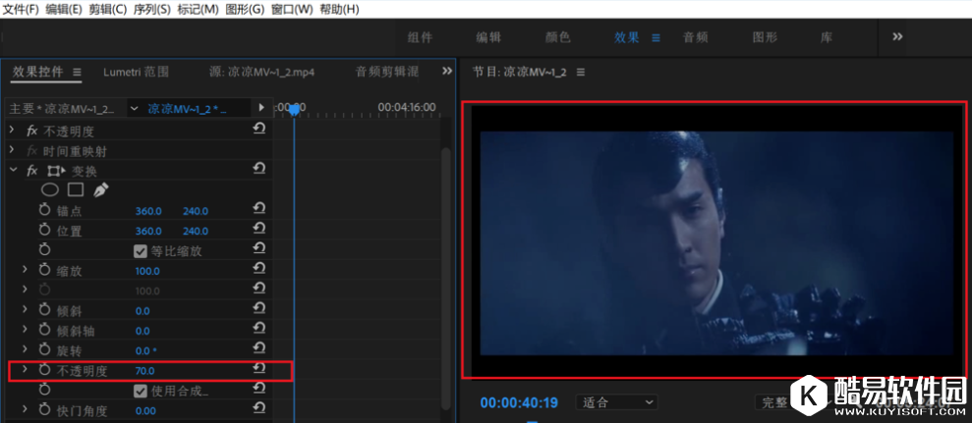Viewport: 972px width, 423px height.
Task: Toggle stopwatch animation for 锚点
Action: click(44, 211)
